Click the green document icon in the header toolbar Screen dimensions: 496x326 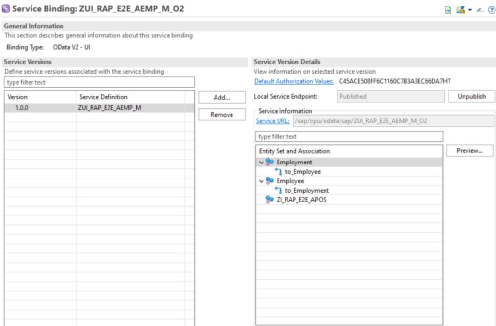pos(448,10)
